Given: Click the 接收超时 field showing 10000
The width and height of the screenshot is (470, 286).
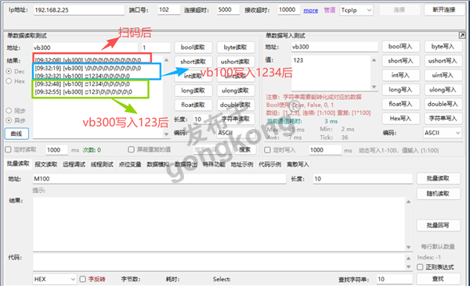Looking at the screenshot, I should (x=288, y=9).
